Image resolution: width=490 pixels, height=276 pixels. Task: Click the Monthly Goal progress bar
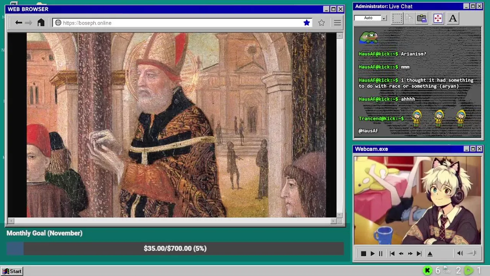point(175,248)
